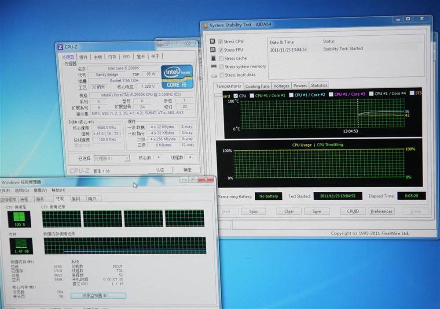Viewport: 440px width, 309px height.
Task: Open the 显卡 tab in CPU-Z
Action: 141,57
